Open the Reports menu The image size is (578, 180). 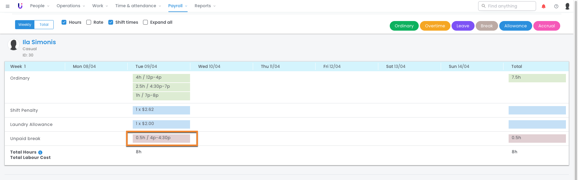click(x=205, y=6)
